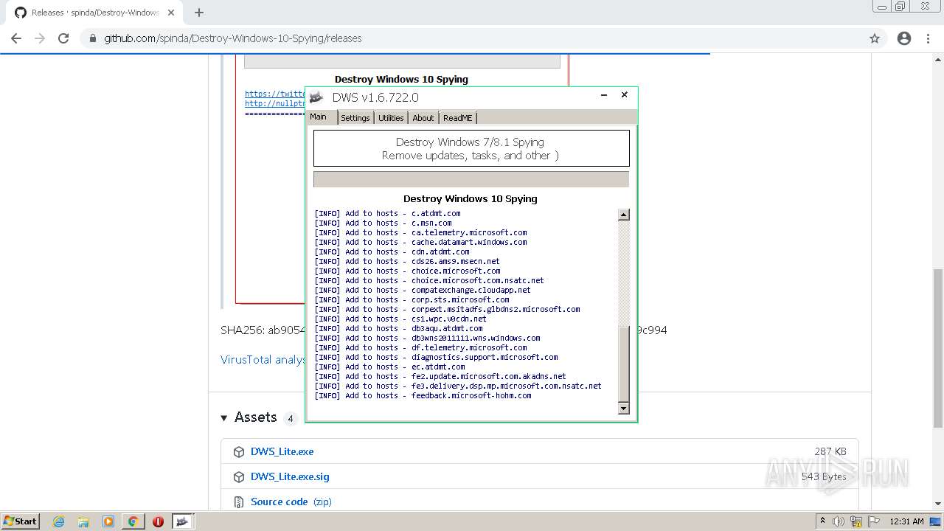Click the DWS progress bar
This screenshot has height=531, width=944.
(x=471, y=179)
